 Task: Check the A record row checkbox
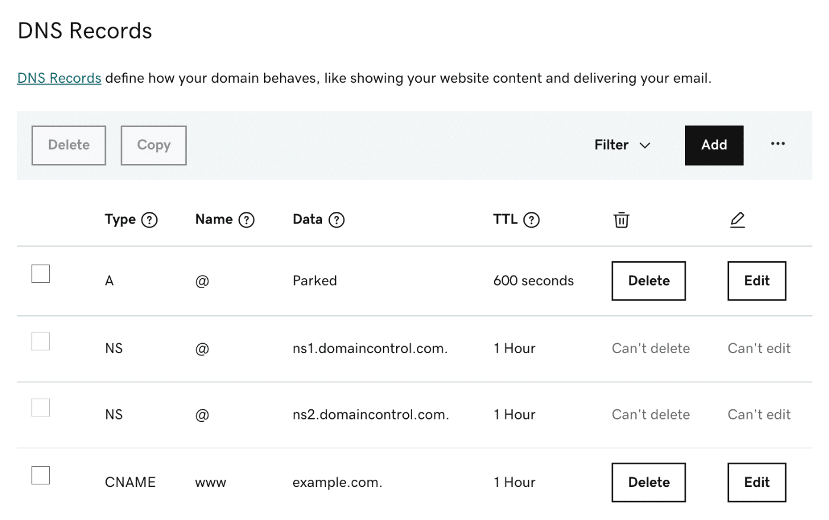(x=40, y=273)
